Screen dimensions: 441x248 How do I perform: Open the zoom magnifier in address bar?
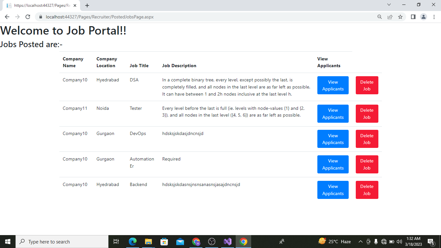[380, 17]
